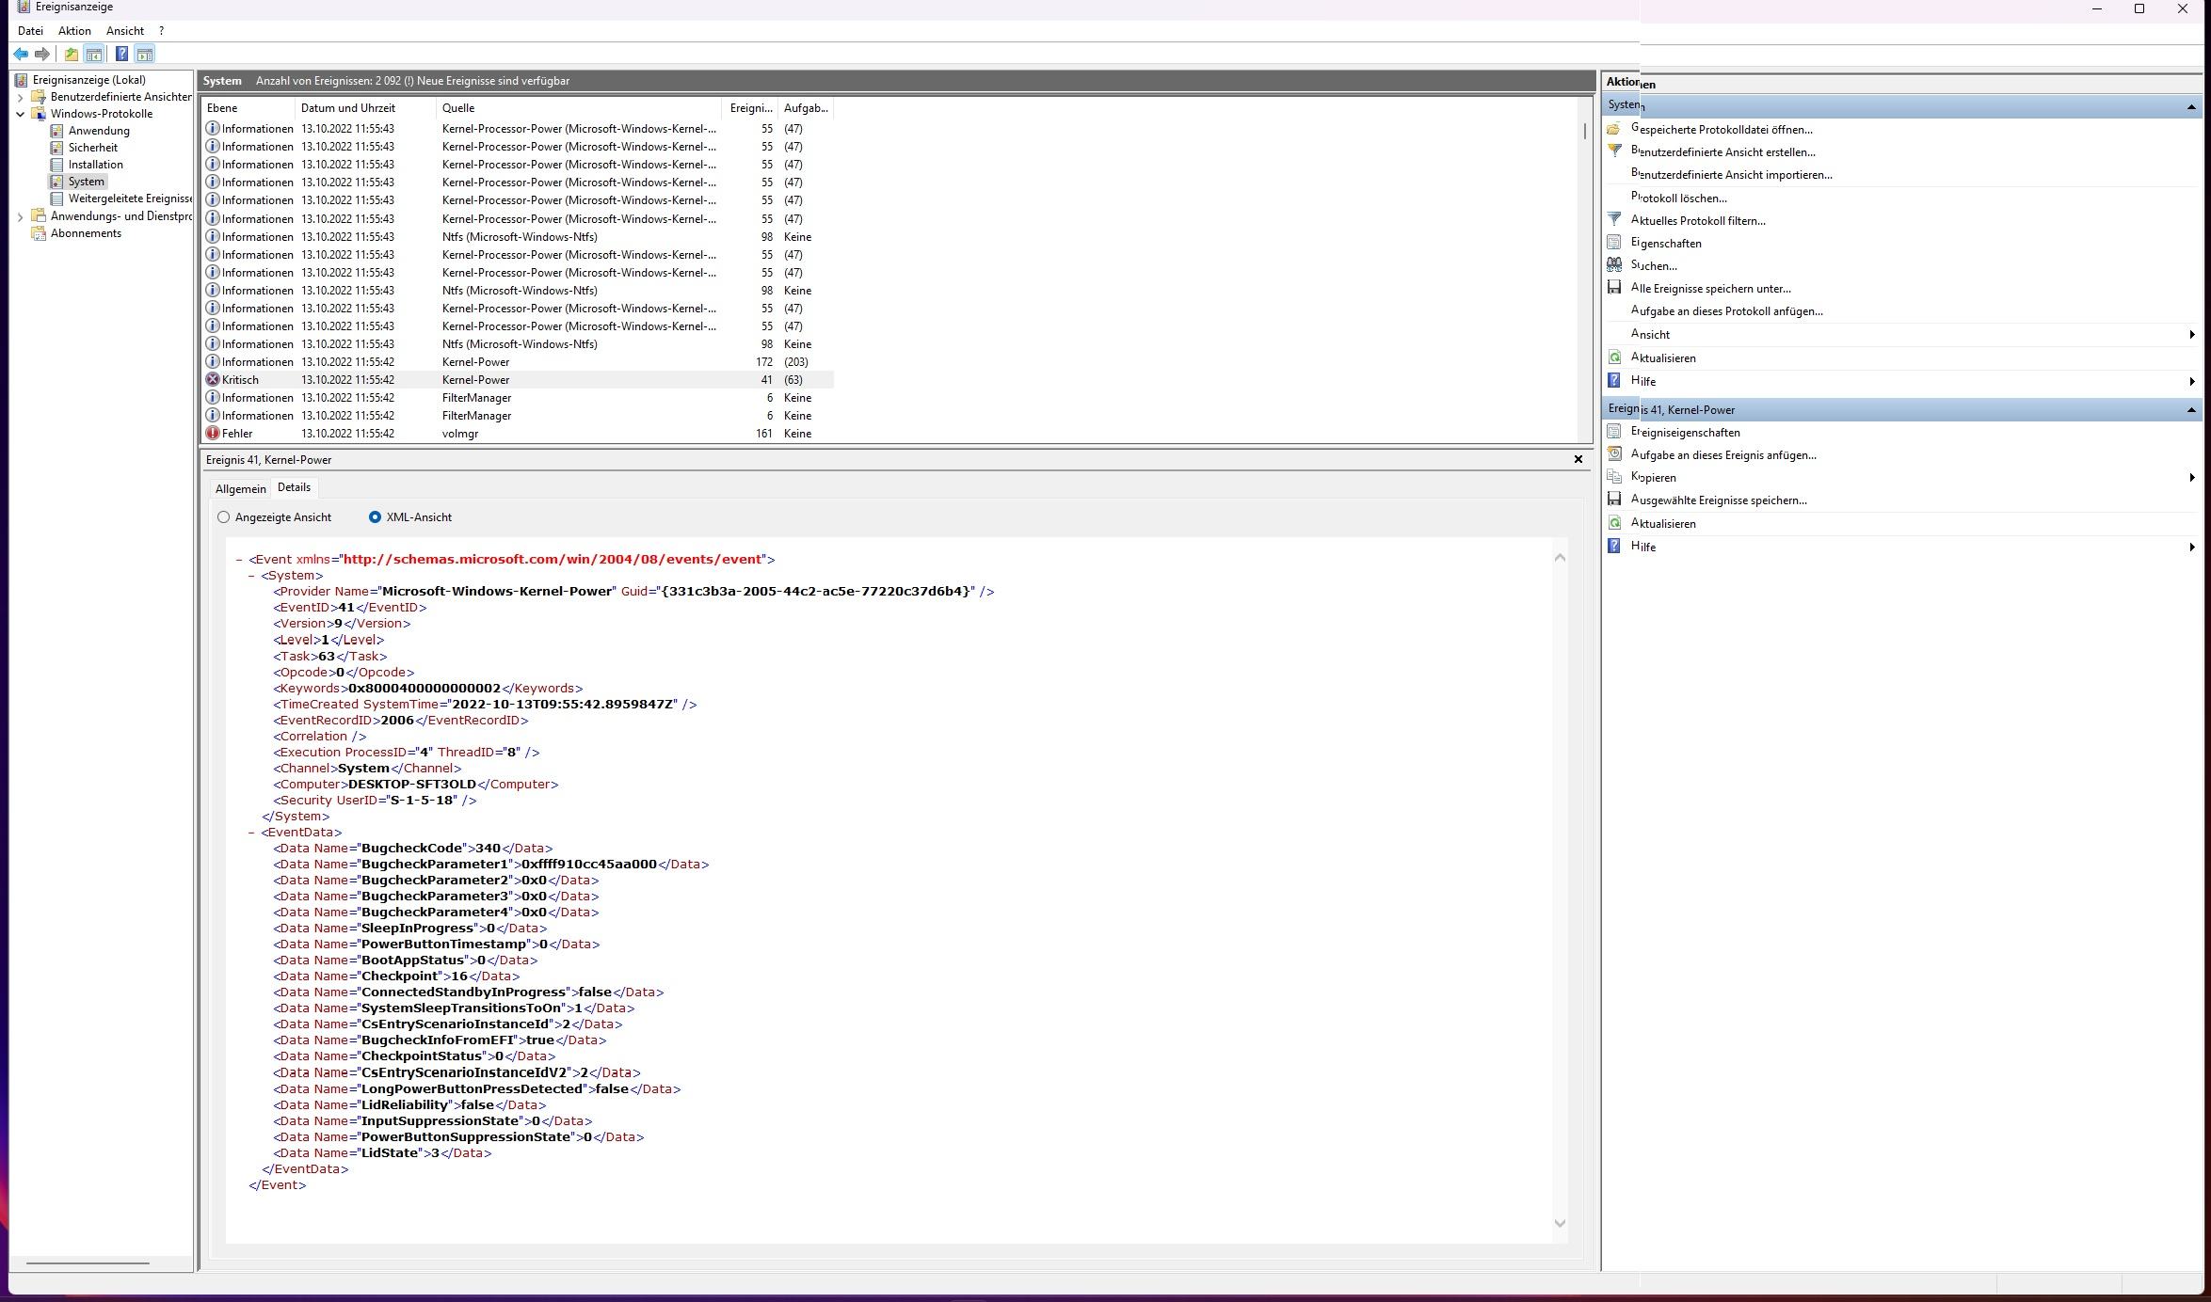This screenshot has height=1302, width=2211.
Task: Click the up-one-level folder toolbar icon
Action: (72, 55)
